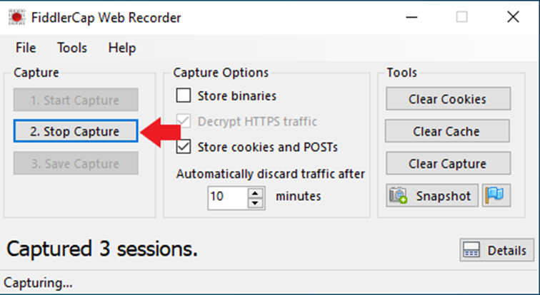The image size is (540, 295).
Task: Click the minutes number input field
Action: [x=228, y=198]
